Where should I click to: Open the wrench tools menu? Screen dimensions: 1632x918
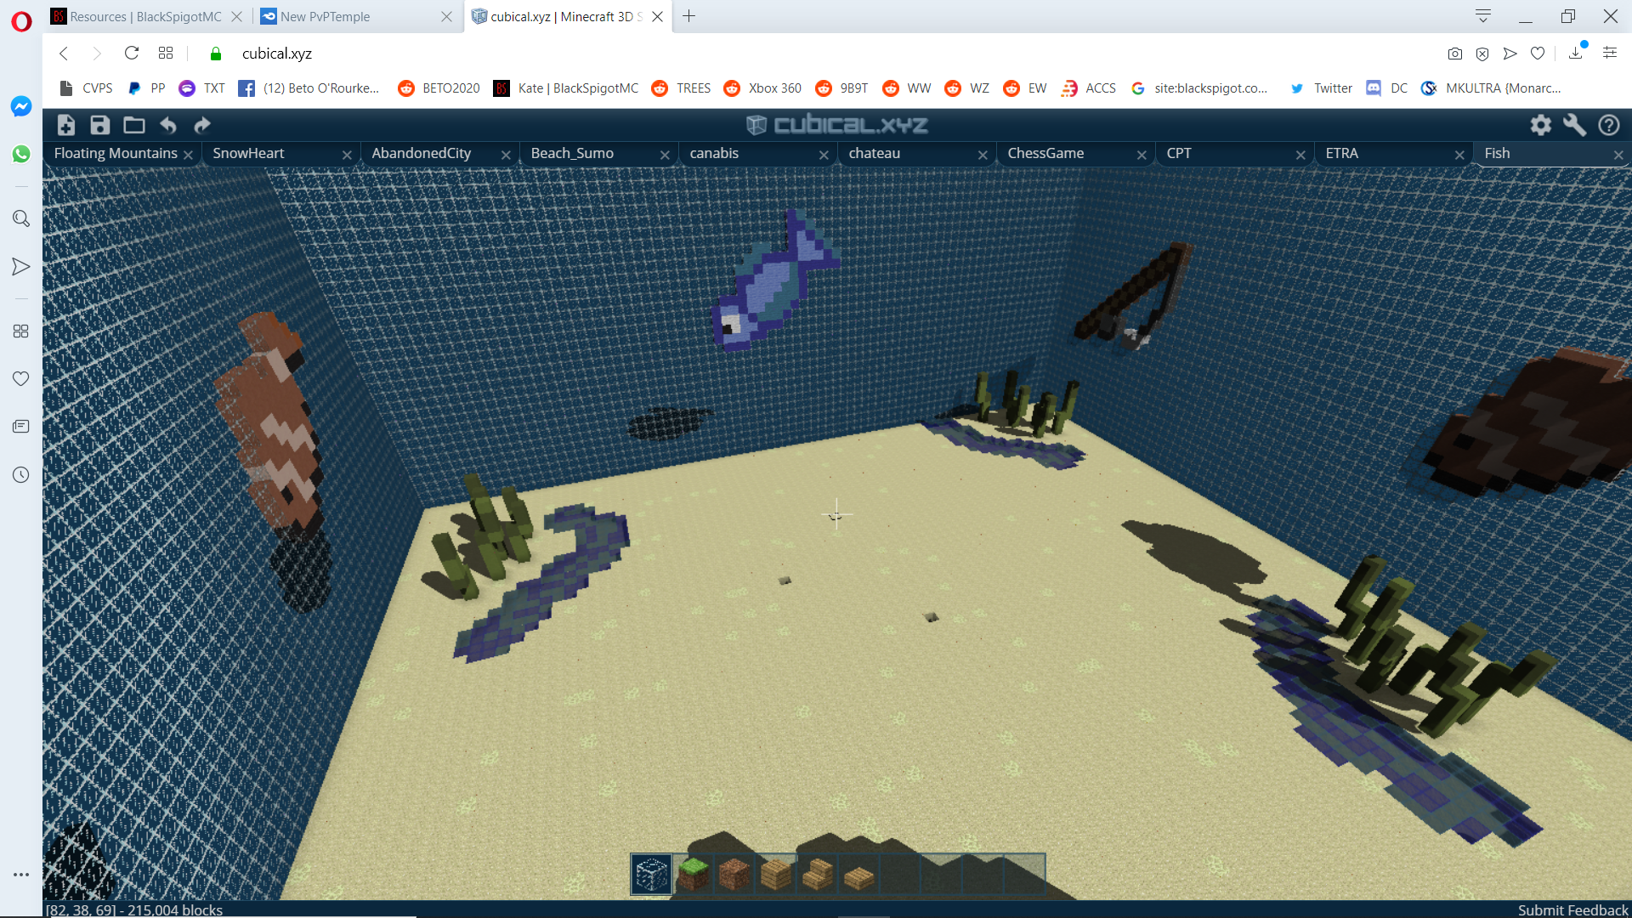tap(1575, 126)
